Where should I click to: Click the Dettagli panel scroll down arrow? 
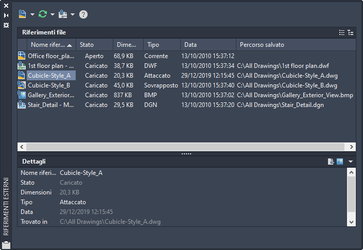(352, 222)
